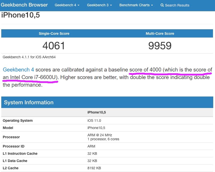Select the L1 Instruction Cache row label
The width and height of the screenshot is (215, 172).
(x=20, y=153)
